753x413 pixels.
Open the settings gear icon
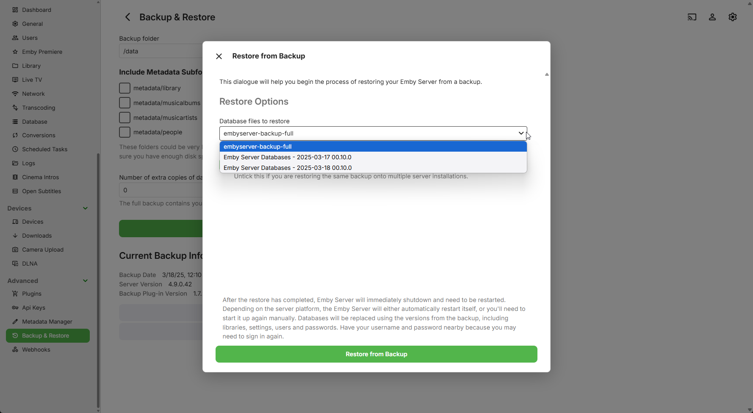pos(732,17)
